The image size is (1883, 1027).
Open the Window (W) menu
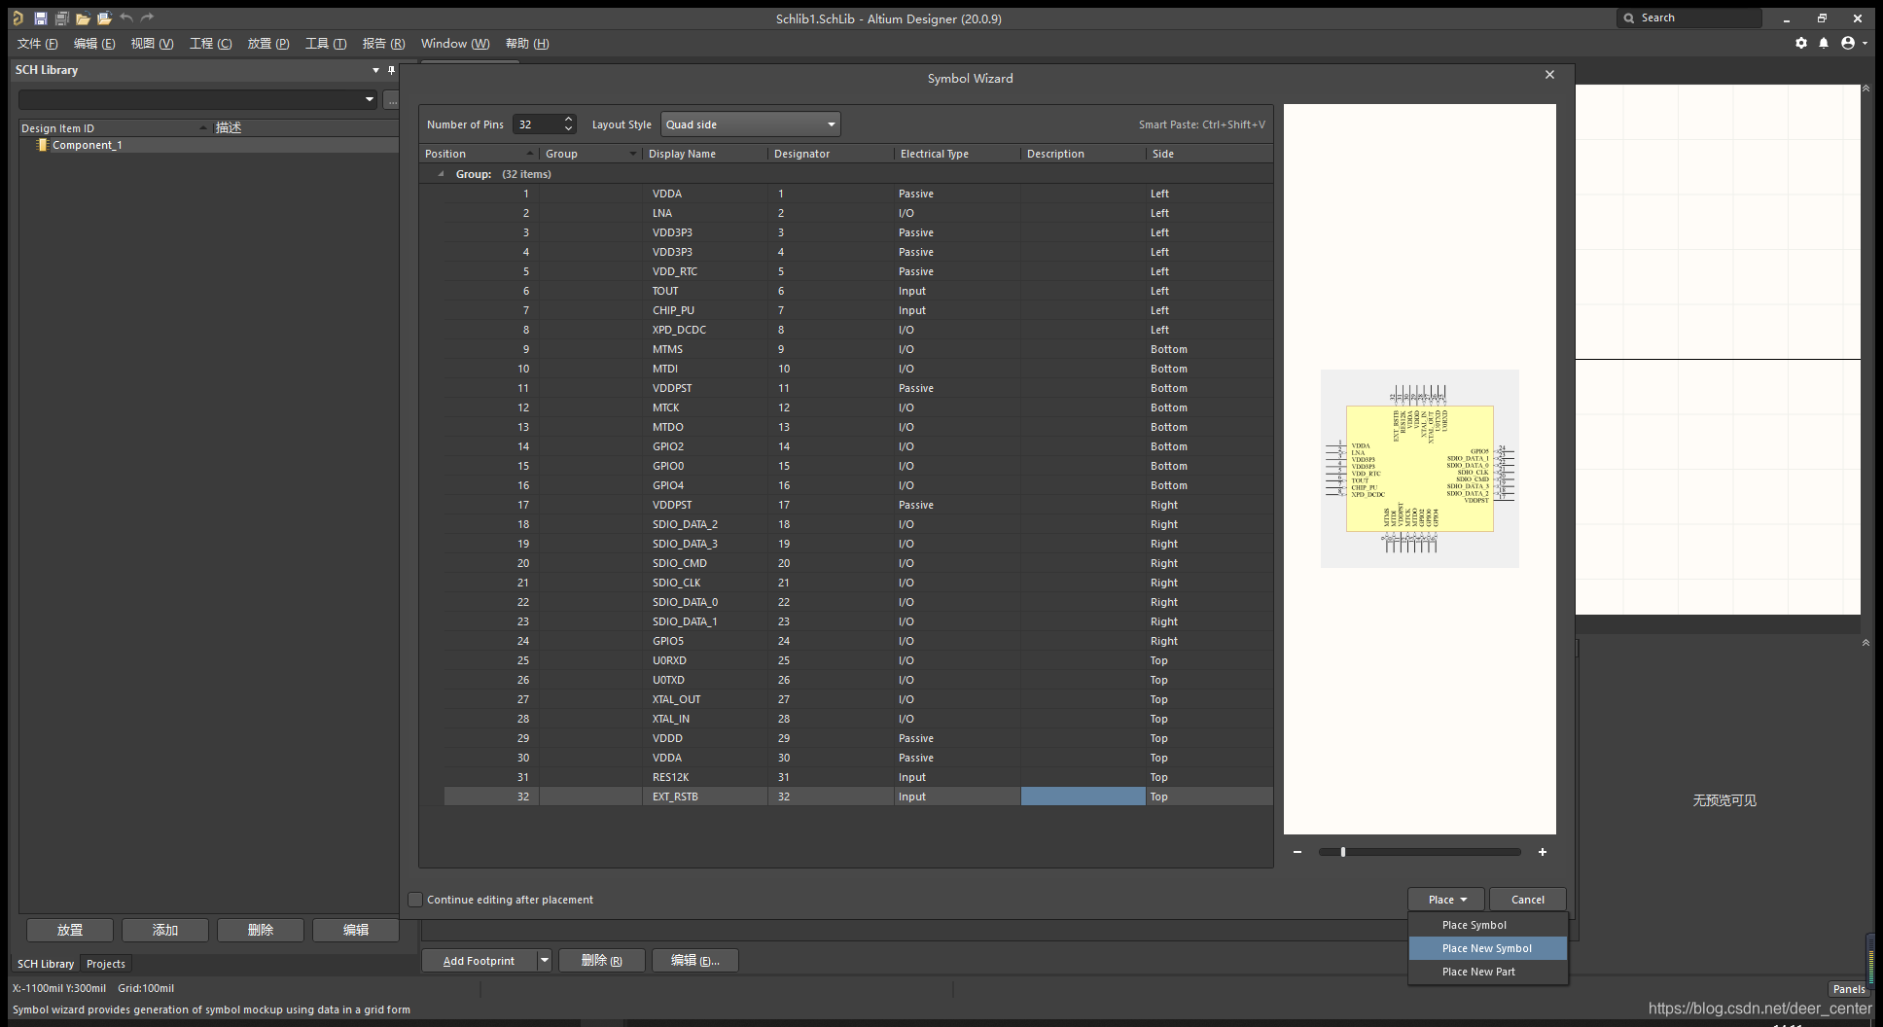pos(454,44)
